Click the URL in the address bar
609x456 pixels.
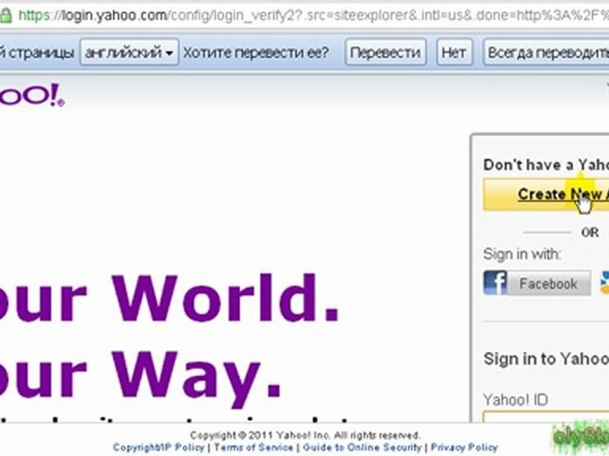click(313, 15)
